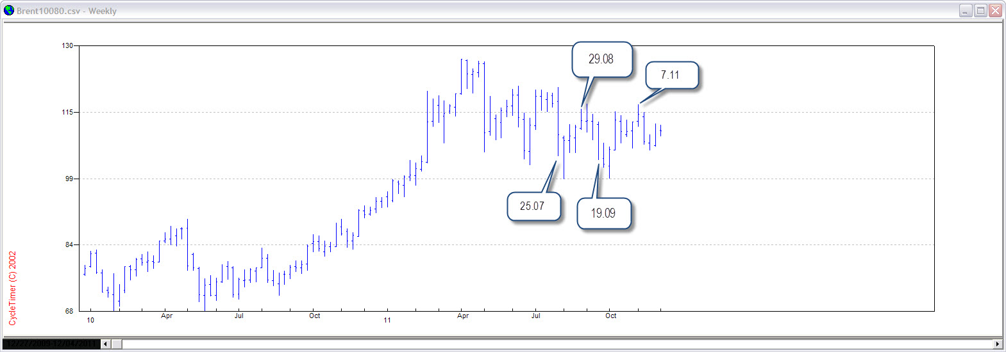Select the 29.08 callout annotation
Image resolution: width=1006 pixels, height=352 pixels.
click(x=601, y=60)
